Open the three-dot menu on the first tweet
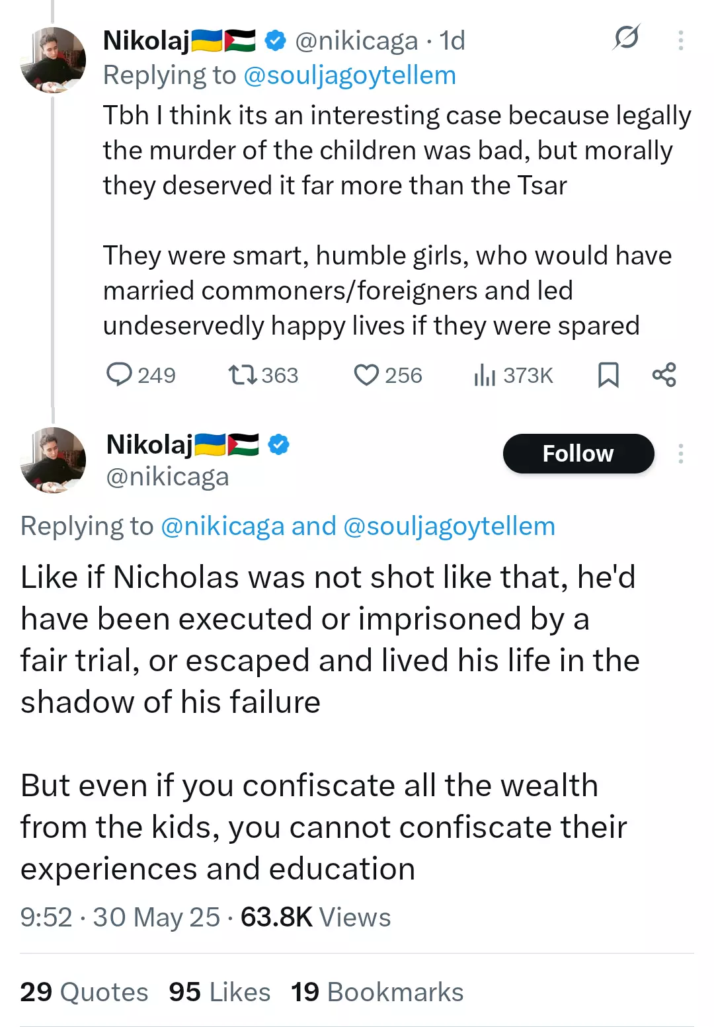 point(680,40)
